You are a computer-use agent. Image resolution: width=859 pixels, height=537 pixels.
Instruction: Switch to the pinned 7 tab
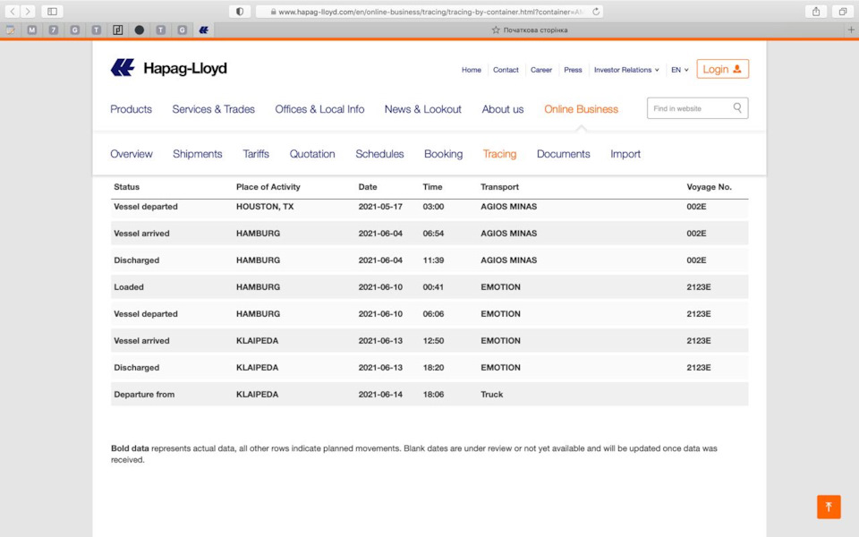[53, 30]
